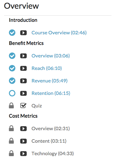Click the checkbox quiz icon beside Quiz
Screen dimensions: 119x158
[x=23, y=106]
